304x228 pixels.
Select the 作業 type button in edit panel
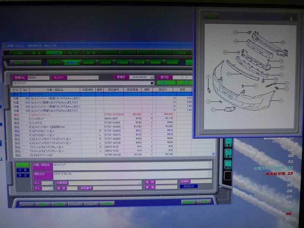[x=23, y=170]
